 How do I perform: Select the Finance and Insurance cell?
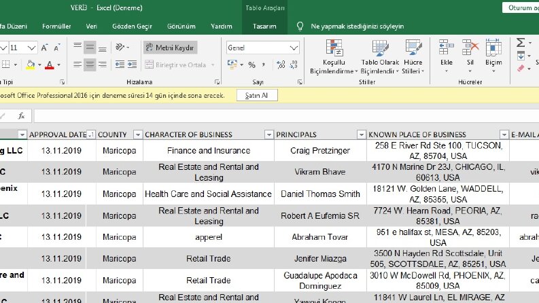(209, 150)
